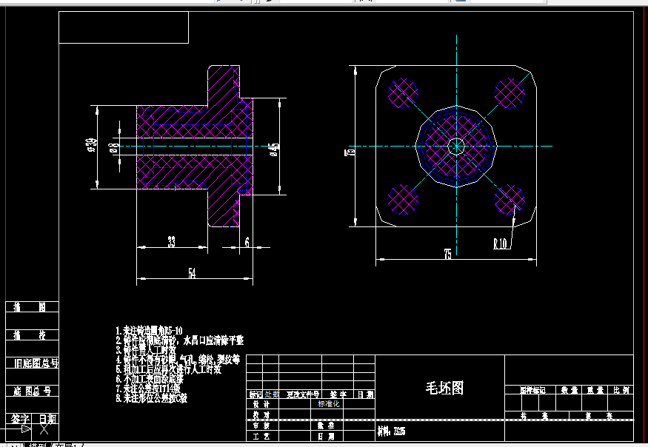Select note 5 starting 粗加工后
This screenshot has height=447, width=648.
coord(169,369)
